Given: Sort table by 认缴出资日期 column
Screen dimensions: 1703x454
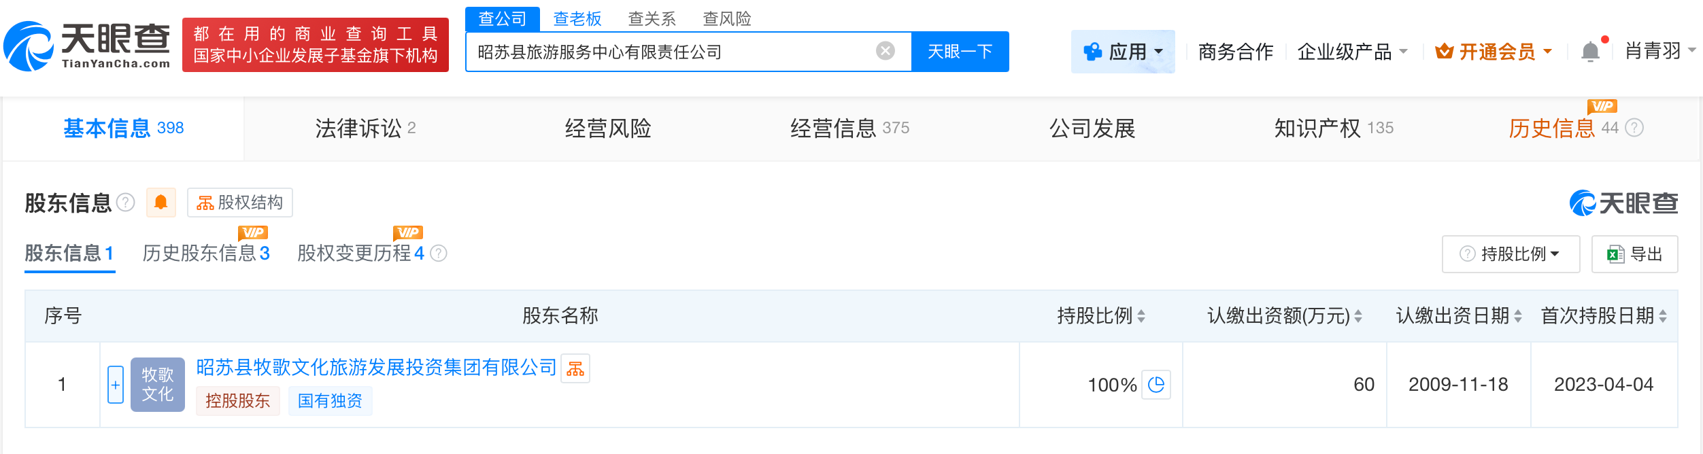Looking at the screenshot, I should (x=1518, y=316).
